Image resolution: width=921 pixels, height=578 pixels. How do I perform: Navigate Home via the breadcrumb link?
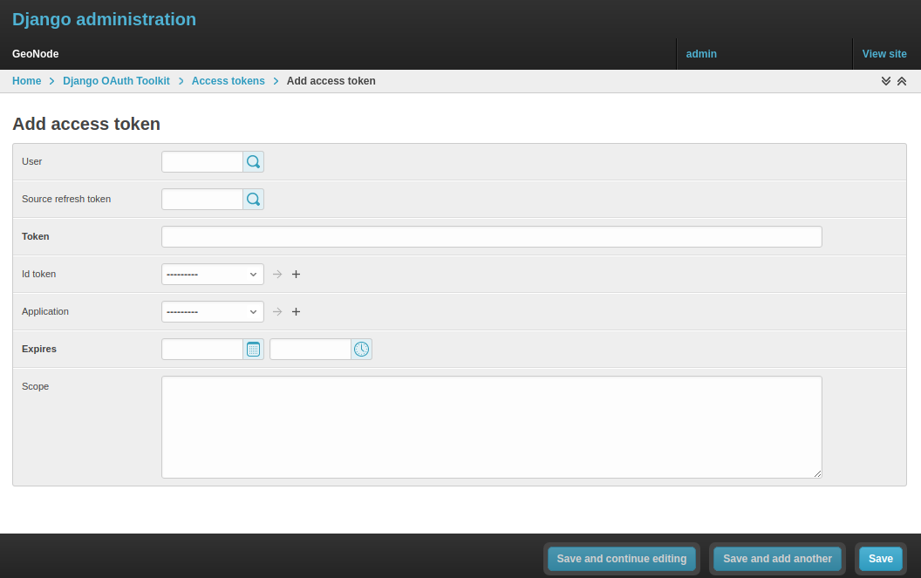(x=26, y=80)
